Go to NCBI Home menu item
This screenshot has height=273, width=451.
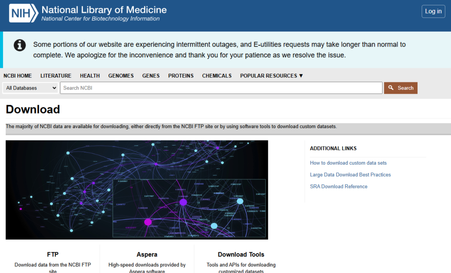coord(18,76)
